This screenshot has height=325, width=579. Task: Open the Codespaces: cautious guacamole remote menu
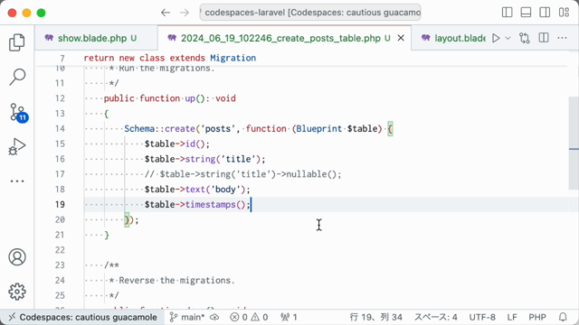[82, 317]
